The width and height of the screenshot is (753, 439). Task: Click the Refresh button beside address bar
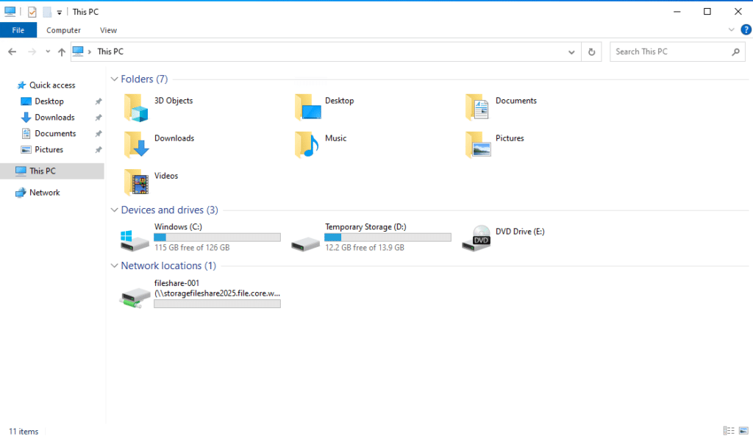coord(592,51)
